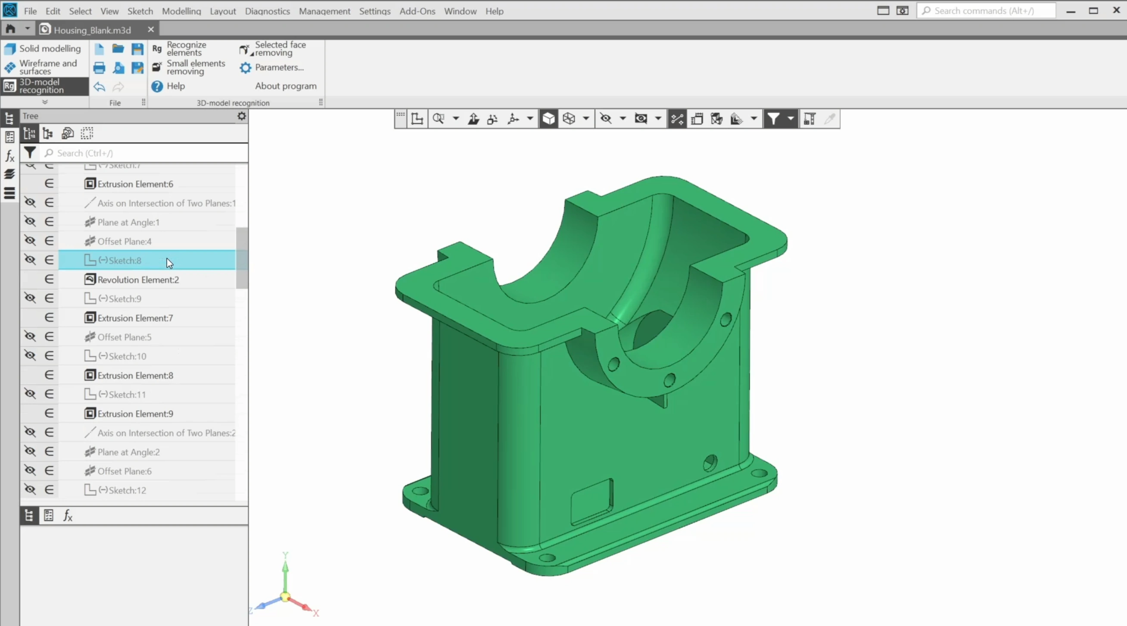
Task: Click About program
Action: (x=285, y=86)
